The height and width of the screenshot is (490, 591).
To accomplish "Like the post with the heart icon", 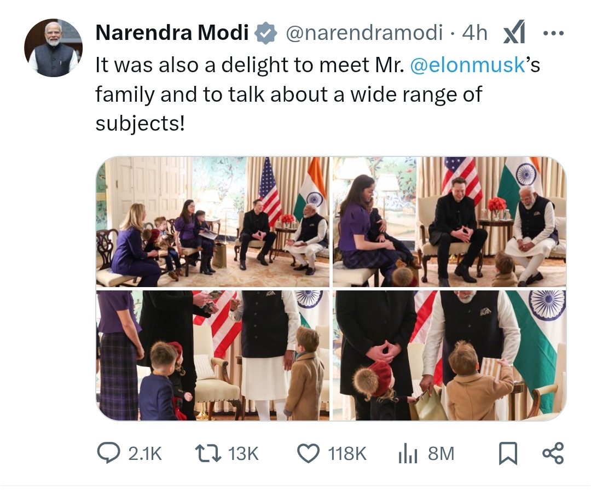I will tap(308, 453).
